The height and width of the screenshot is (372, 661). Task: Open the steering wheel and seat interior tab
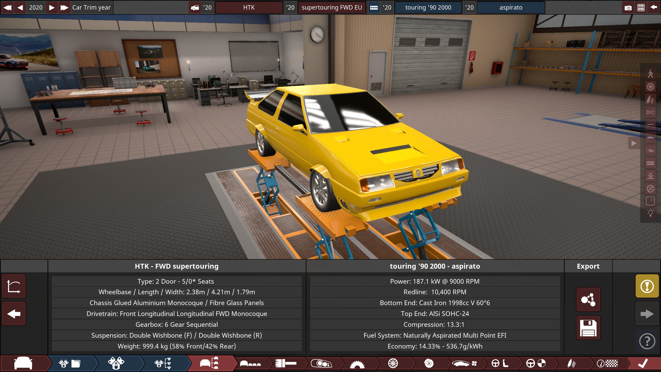pyautogui.click(x=500, y=363)
